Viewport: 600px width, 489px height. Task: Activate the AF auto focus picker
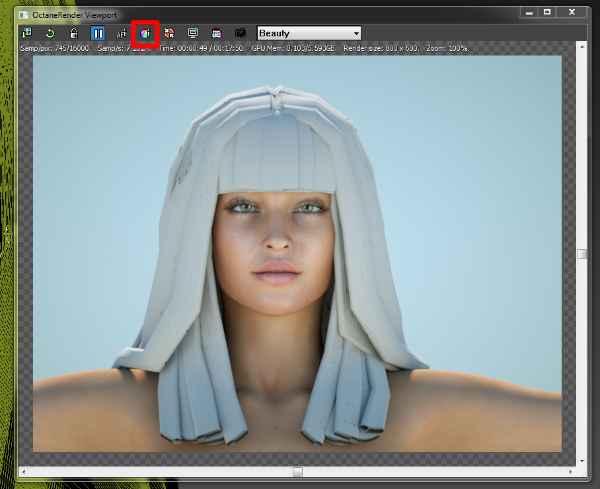pos(122,33)
